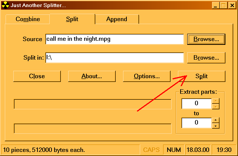This screenshot has width=238, height=156.
Task: Click the radiation app icon in title bar
Action: (x=5, y=5)
